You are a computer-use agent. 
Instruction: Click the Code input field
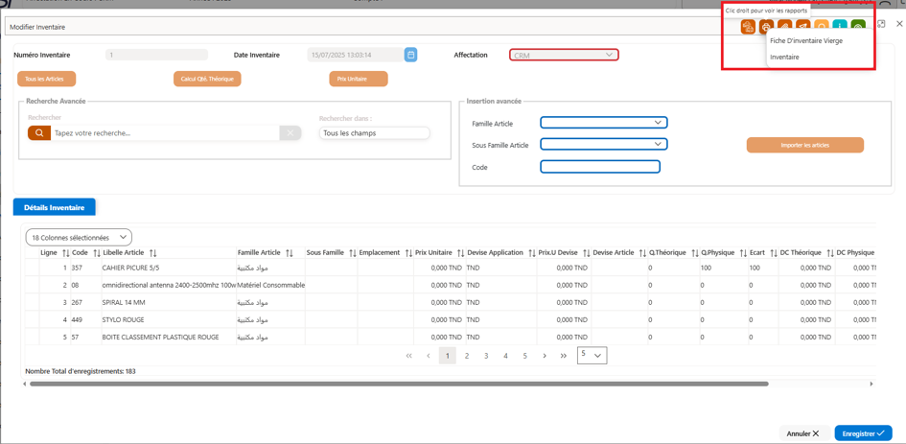600,167
